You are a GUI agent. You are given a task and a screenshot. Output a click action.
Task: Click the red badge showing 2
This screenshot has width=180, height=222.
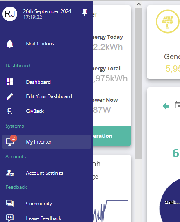tap(14, 138)
